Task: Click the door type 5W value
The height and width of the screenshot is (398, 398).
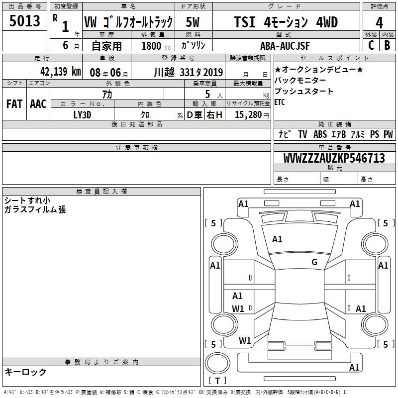Action: point(193,22)
